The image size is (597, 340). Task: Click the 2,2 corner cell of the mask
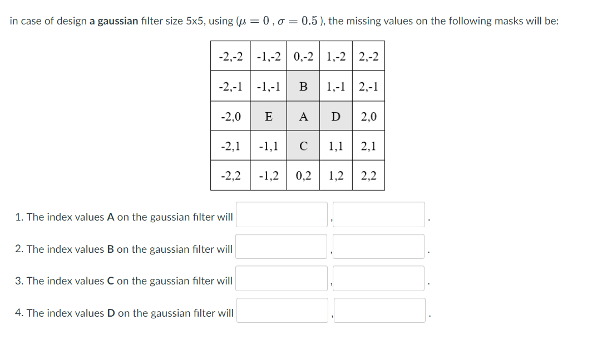click(368, 176)
